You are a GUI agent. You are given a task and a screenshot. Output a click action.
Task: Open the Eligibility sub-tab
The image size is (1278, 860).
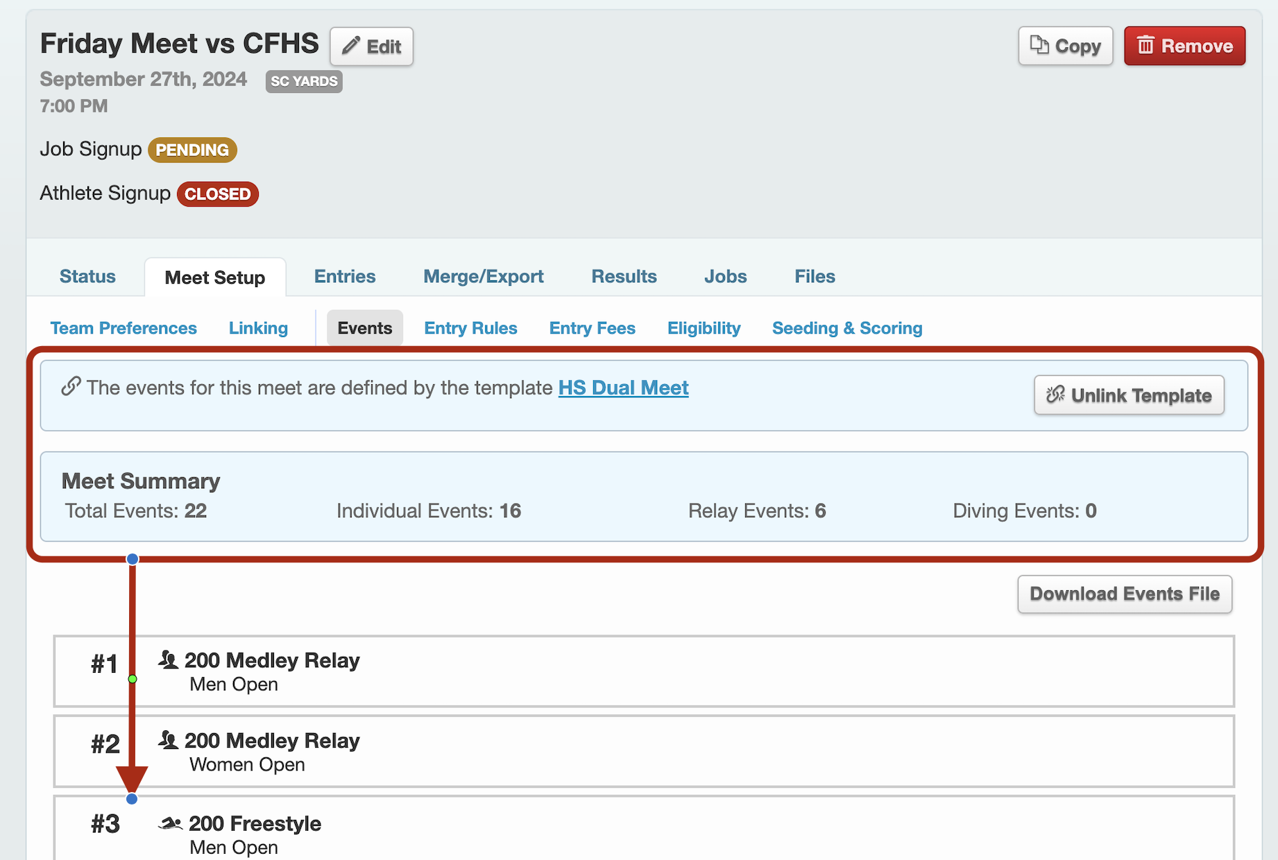pyautogui.click(x=704, y=328)
